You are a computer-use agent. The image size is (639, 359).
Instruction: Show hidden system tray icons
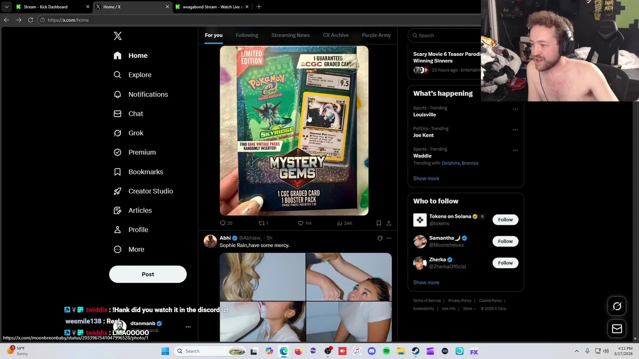point(577,351)
